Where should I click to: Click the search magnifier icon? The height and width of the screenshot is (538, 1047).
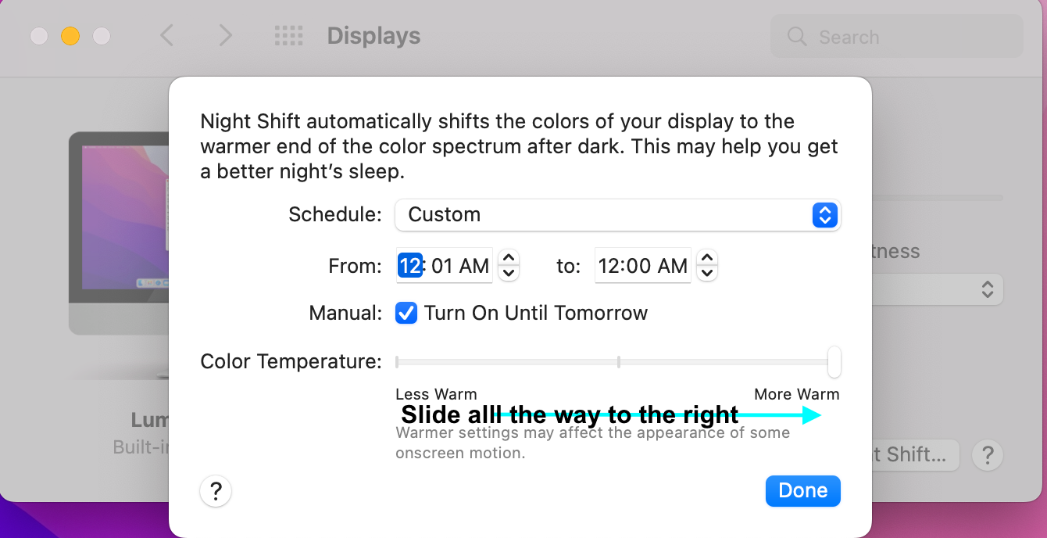pos(796,36)
